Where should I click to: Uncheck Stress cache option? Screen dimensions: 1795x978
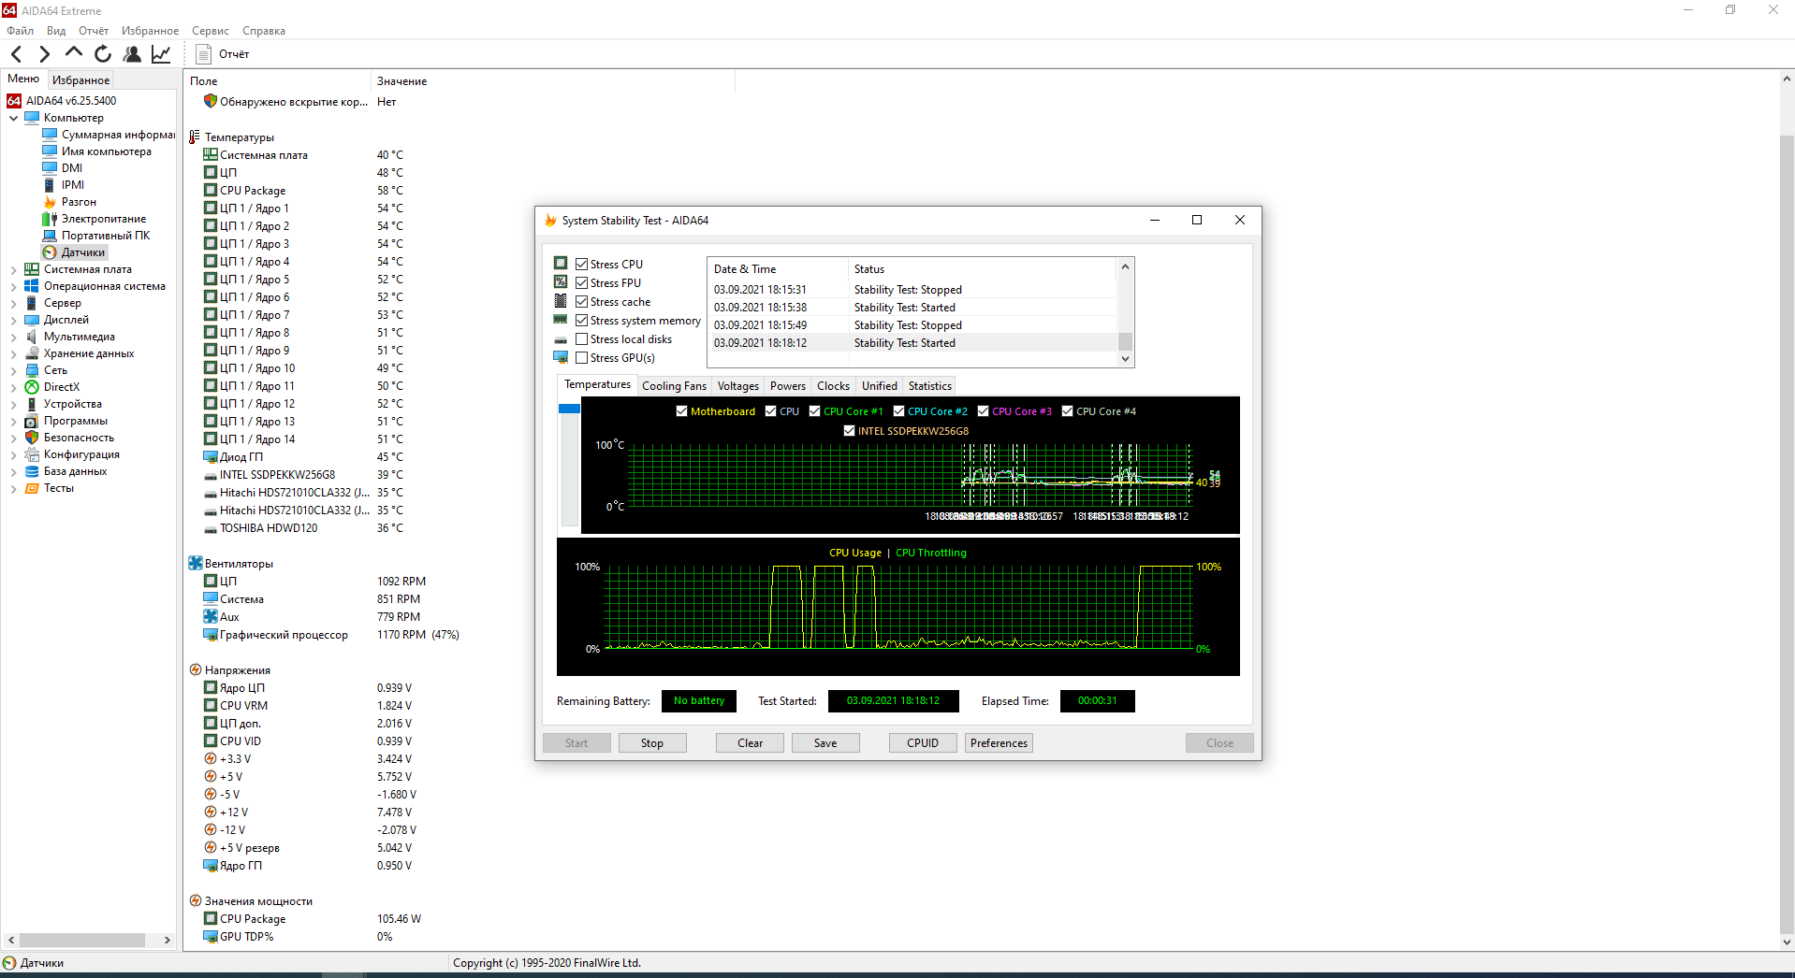(x=581, y=302)
